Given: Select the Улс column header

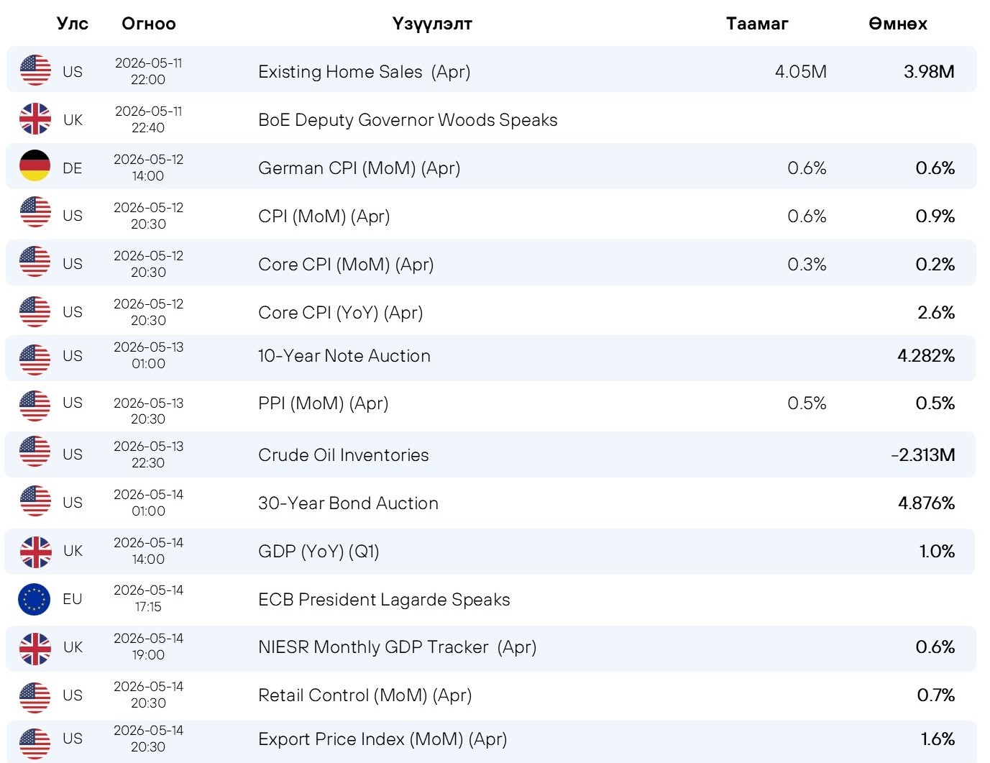Looking at the screenshot, I should [x=72, y=24].
